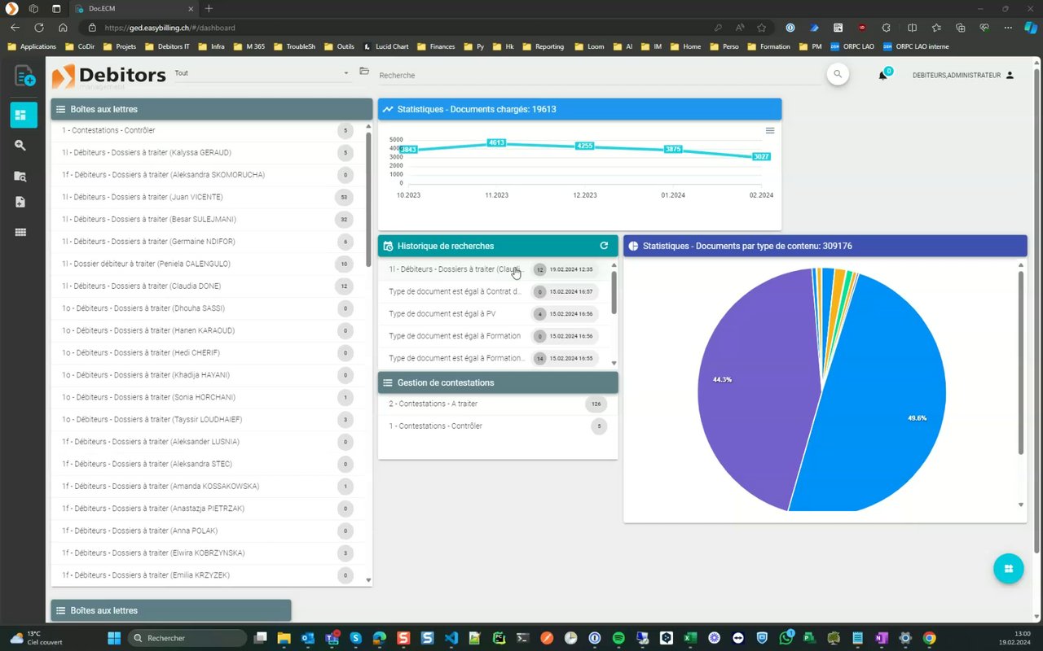The height and width of the screenshot is (651, 1043).
Task: Open the weather widget showing 13°C
Action: click(37, 638)
